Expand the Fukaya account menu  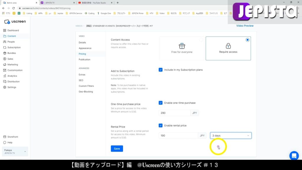(x=15, y=151)
